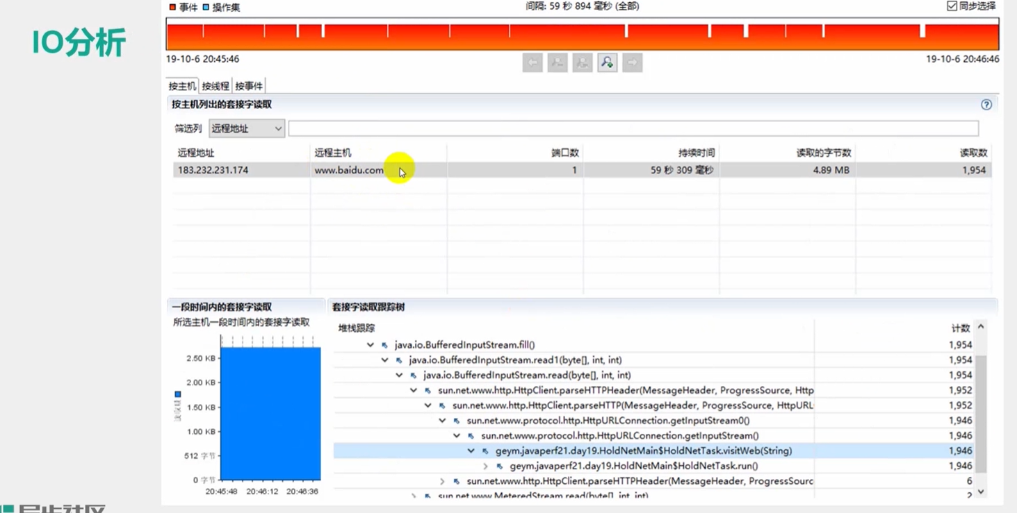
Task: Click the frame icon of parseHTTPHeader row counting 1,952
Action: (428, 391)
